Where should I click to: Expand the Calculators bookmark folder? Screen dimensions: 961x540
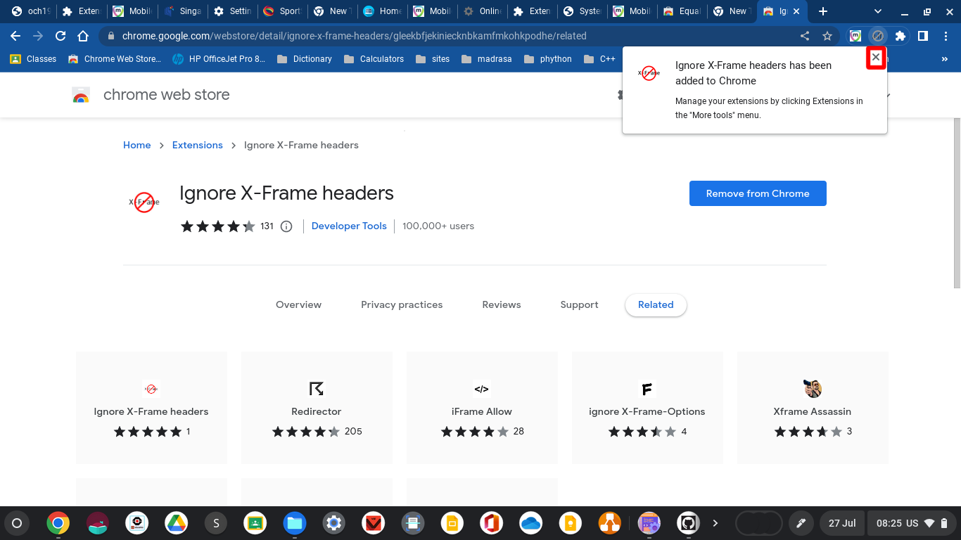374,59
